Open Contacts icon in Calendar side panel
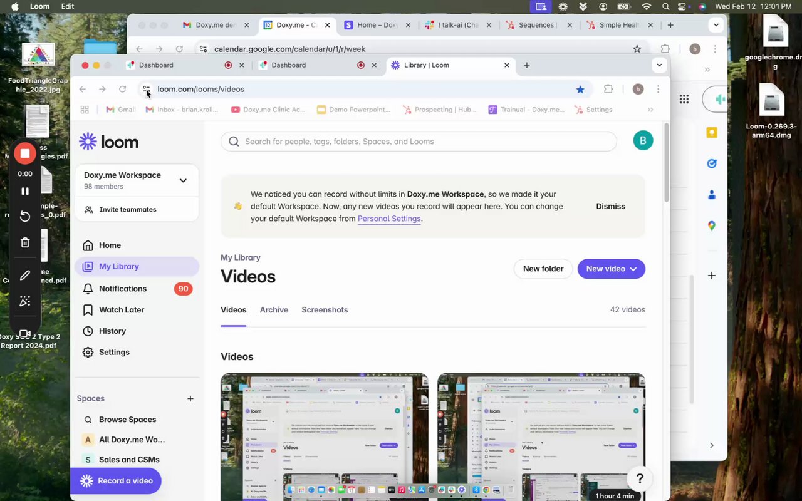This screenshot has width=802, height=501. tap(712, 195)
